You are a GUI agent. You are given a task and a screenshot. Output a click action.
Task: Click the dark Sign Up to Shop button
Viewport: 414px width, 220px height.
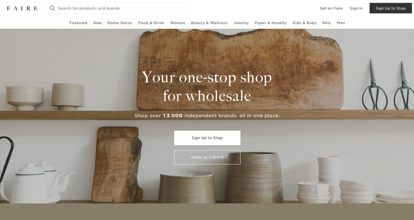click(391, 8)
